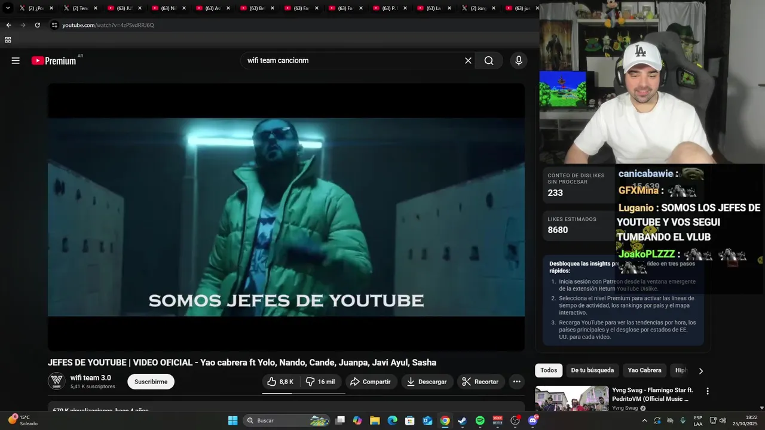765x430 pixels.
Task: Start voice search with microphone
Action: pyautogui.click(x=518, y=60)
